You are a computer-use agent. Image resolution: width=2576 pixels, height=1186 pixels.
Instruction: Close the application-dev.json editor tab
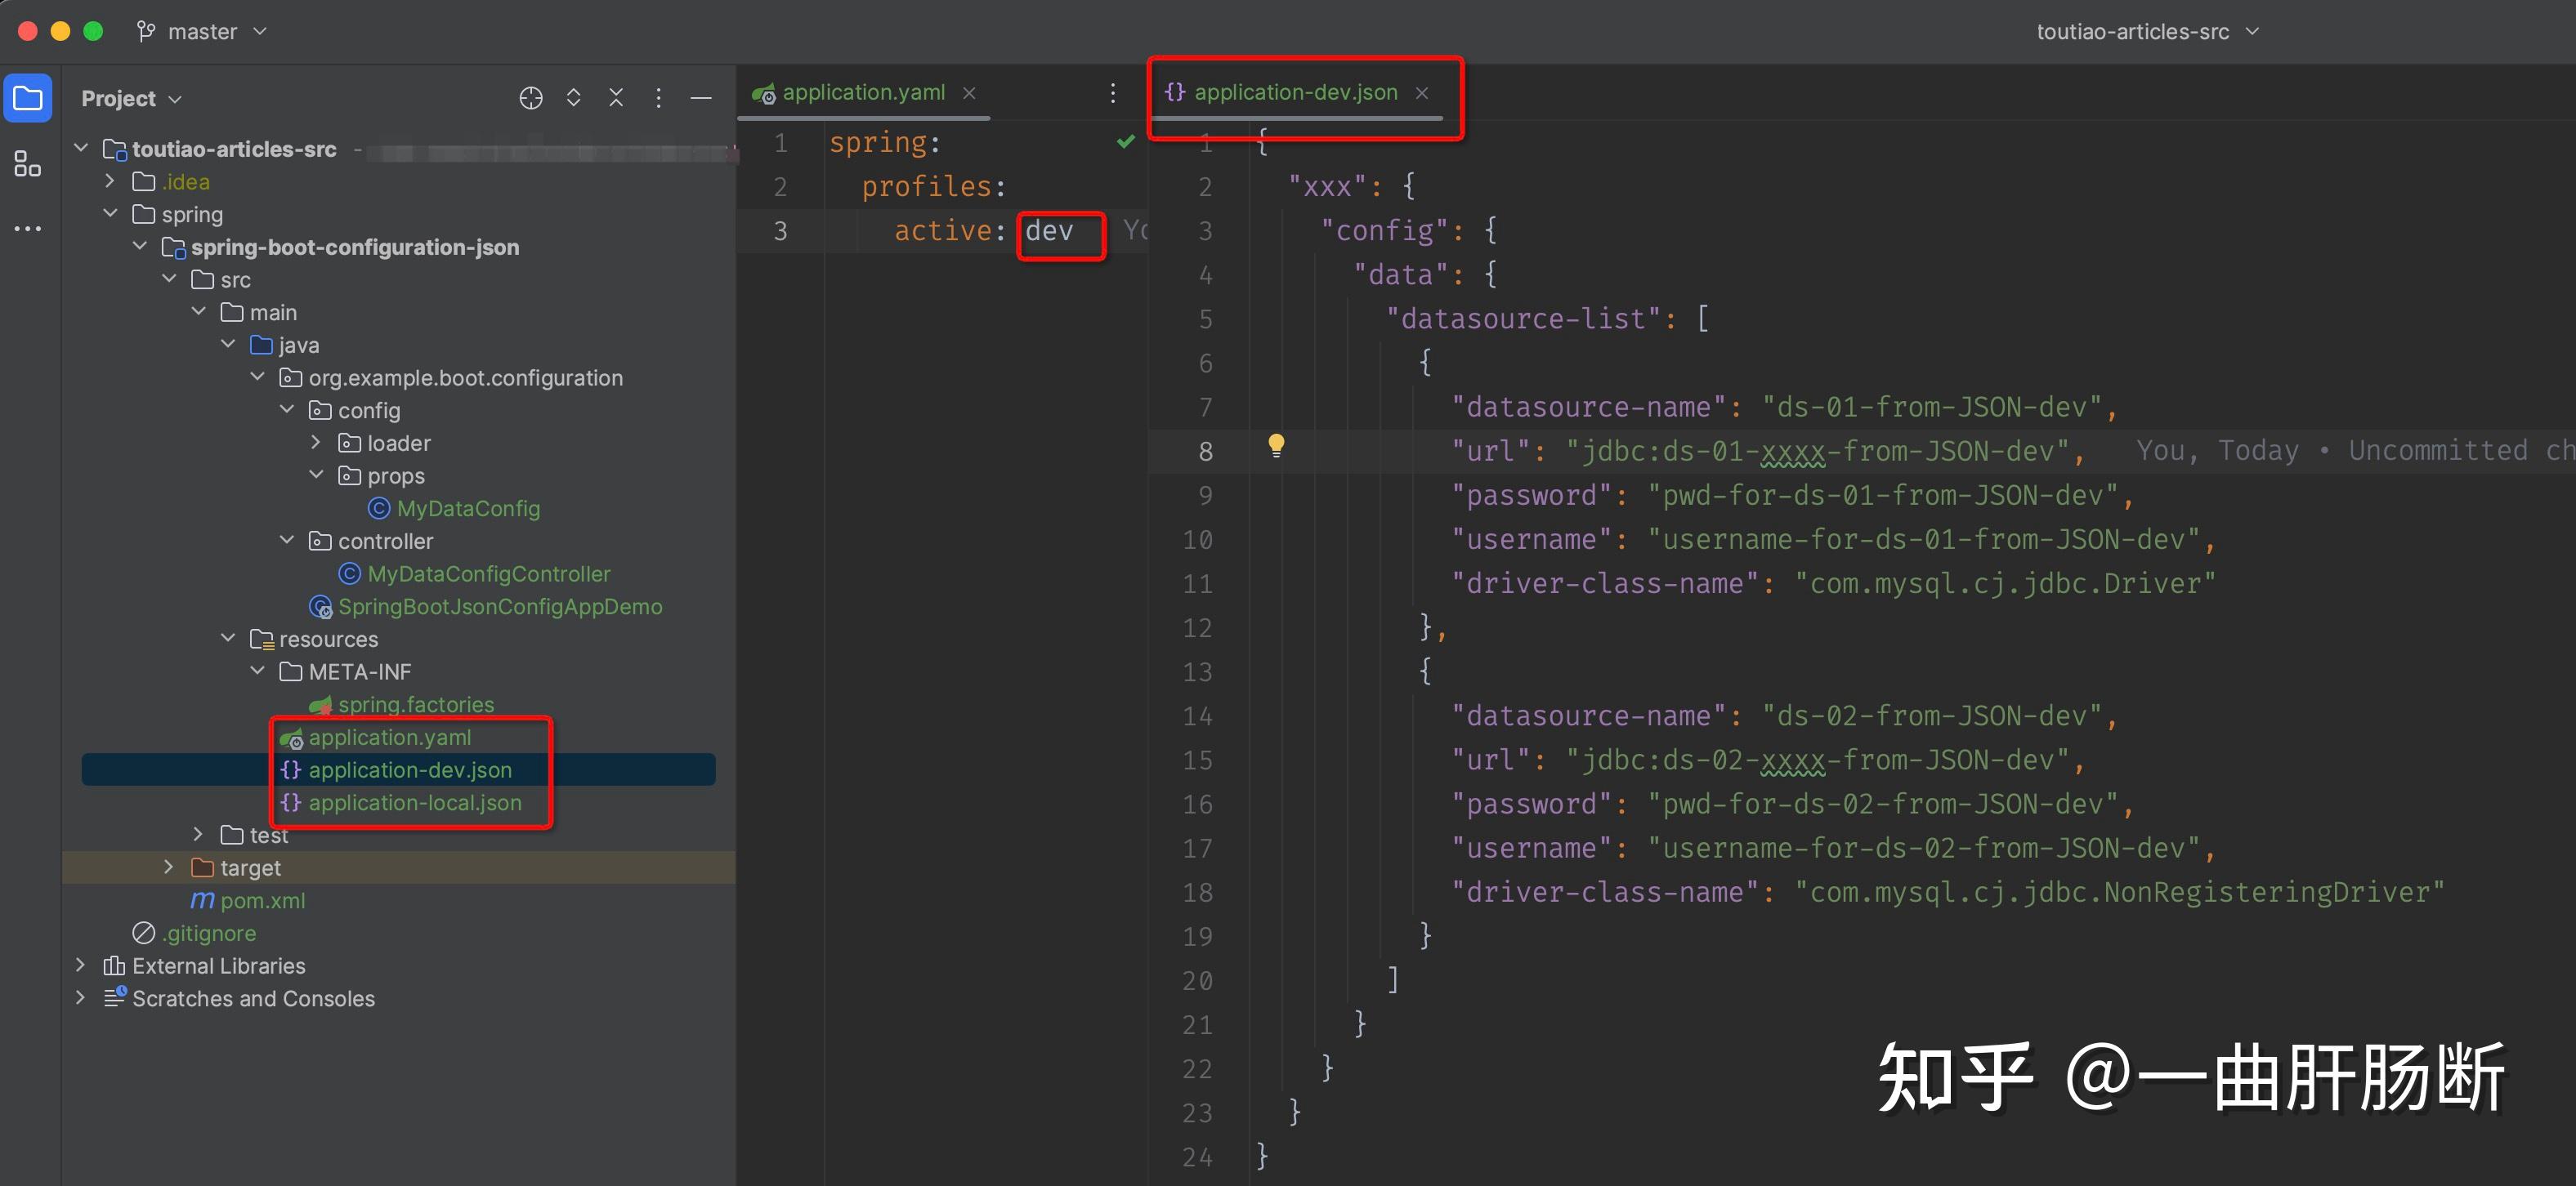point(1422,93)
